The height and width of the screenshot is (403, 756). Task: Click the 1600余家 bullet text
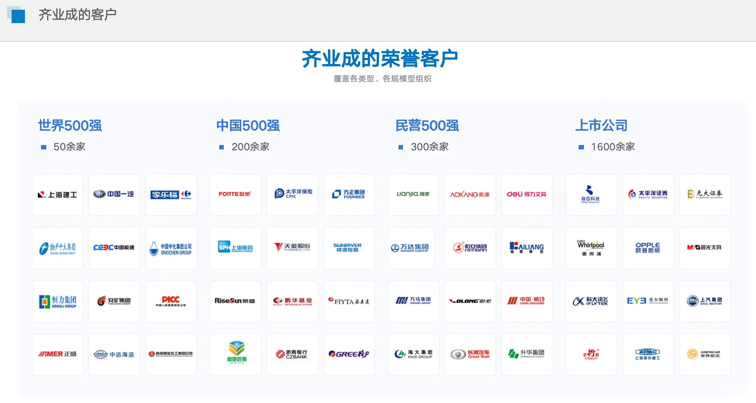(x=613, y=147)
